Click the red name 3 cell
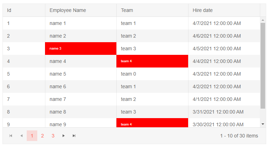This screenshot has width=269, height=148. (x=81, y=49)
